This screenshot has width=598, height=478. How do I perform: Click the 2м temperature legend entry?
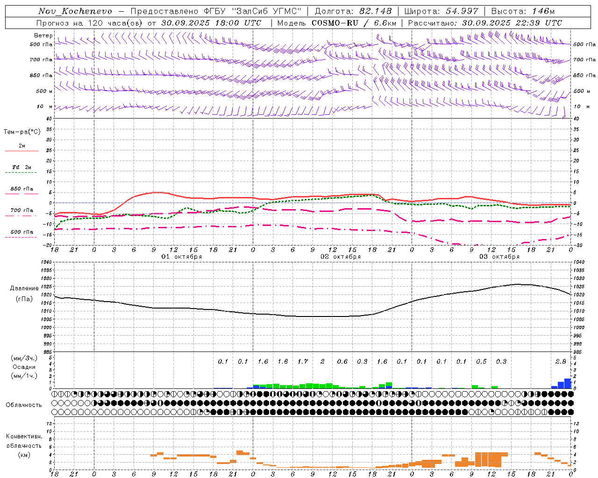[x=22, y=146]
